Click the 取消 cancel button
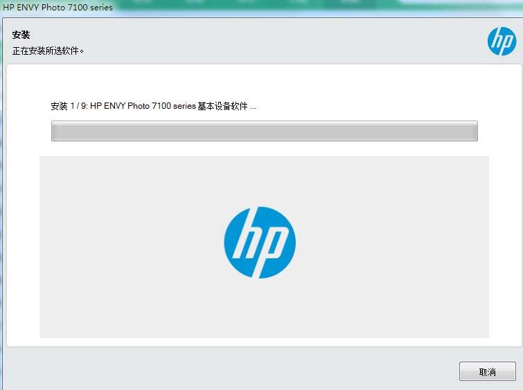This screenshot has height=390, width=523. coord(487,371)
